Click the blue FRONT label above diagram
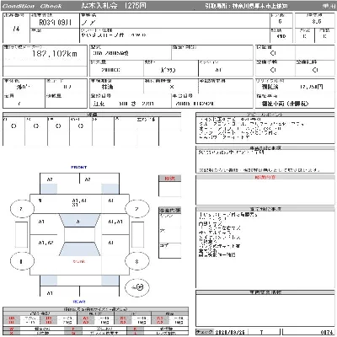Viewport: 337px width, 337px height. click(x=79, y=168)
